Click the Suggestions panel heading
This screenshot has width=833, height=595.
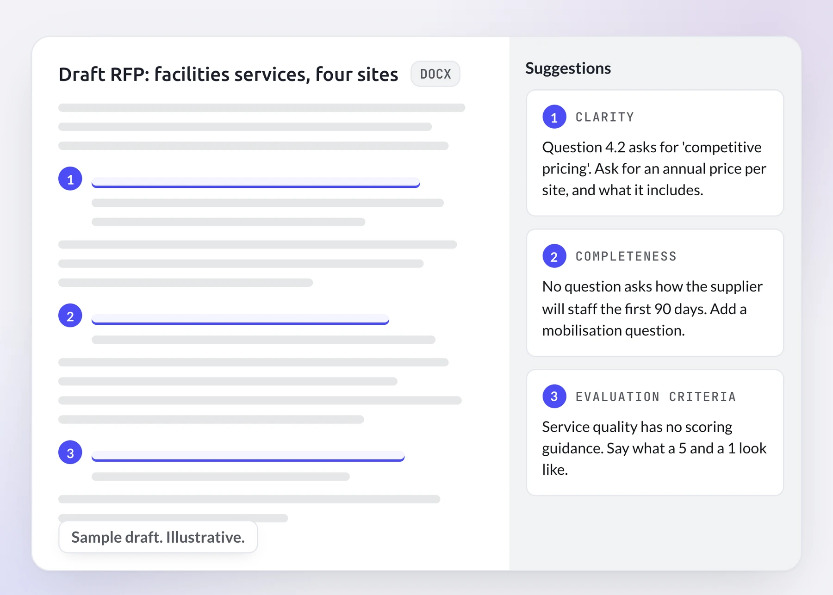(x=568, y=68)
